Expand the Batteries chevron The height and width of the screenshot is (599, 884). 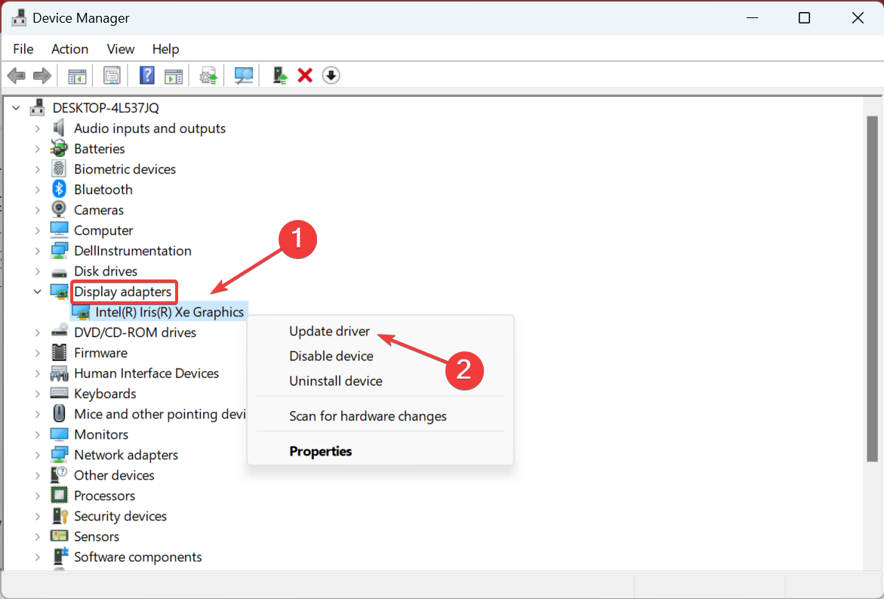(38, 149)
